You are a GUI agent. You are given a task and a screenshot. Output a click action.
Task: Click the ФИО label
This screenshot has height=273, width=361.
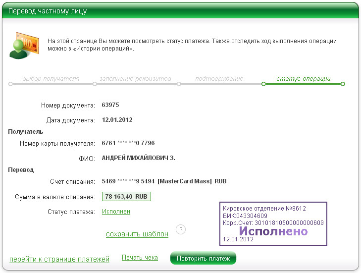click(87, 159)
